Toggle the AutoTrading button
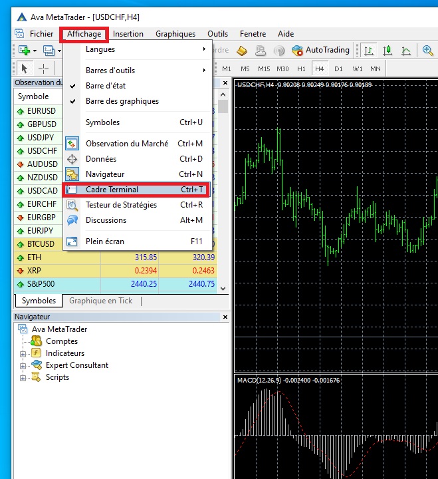Image resolution: width=438 pixels, height=479 pixels. (320, 50)
